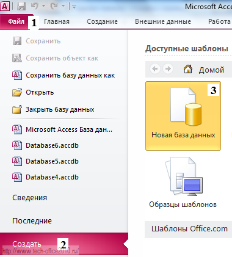The image size is (232, 257).
Task: Select the Новая база данных template
Action: (x=183, y=116)
